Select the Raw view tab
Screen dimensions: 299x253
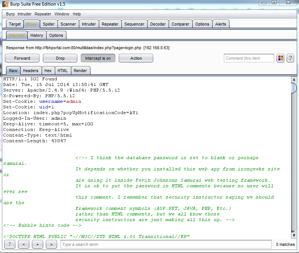(x=13, y=71)
